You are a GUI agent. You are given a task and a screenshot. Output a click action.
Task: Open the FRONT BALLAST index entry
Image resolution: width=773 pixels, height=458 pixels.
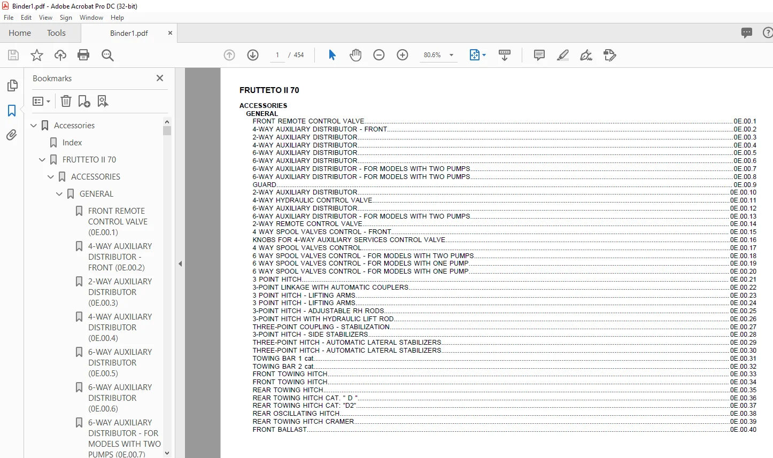pos(504,430)
